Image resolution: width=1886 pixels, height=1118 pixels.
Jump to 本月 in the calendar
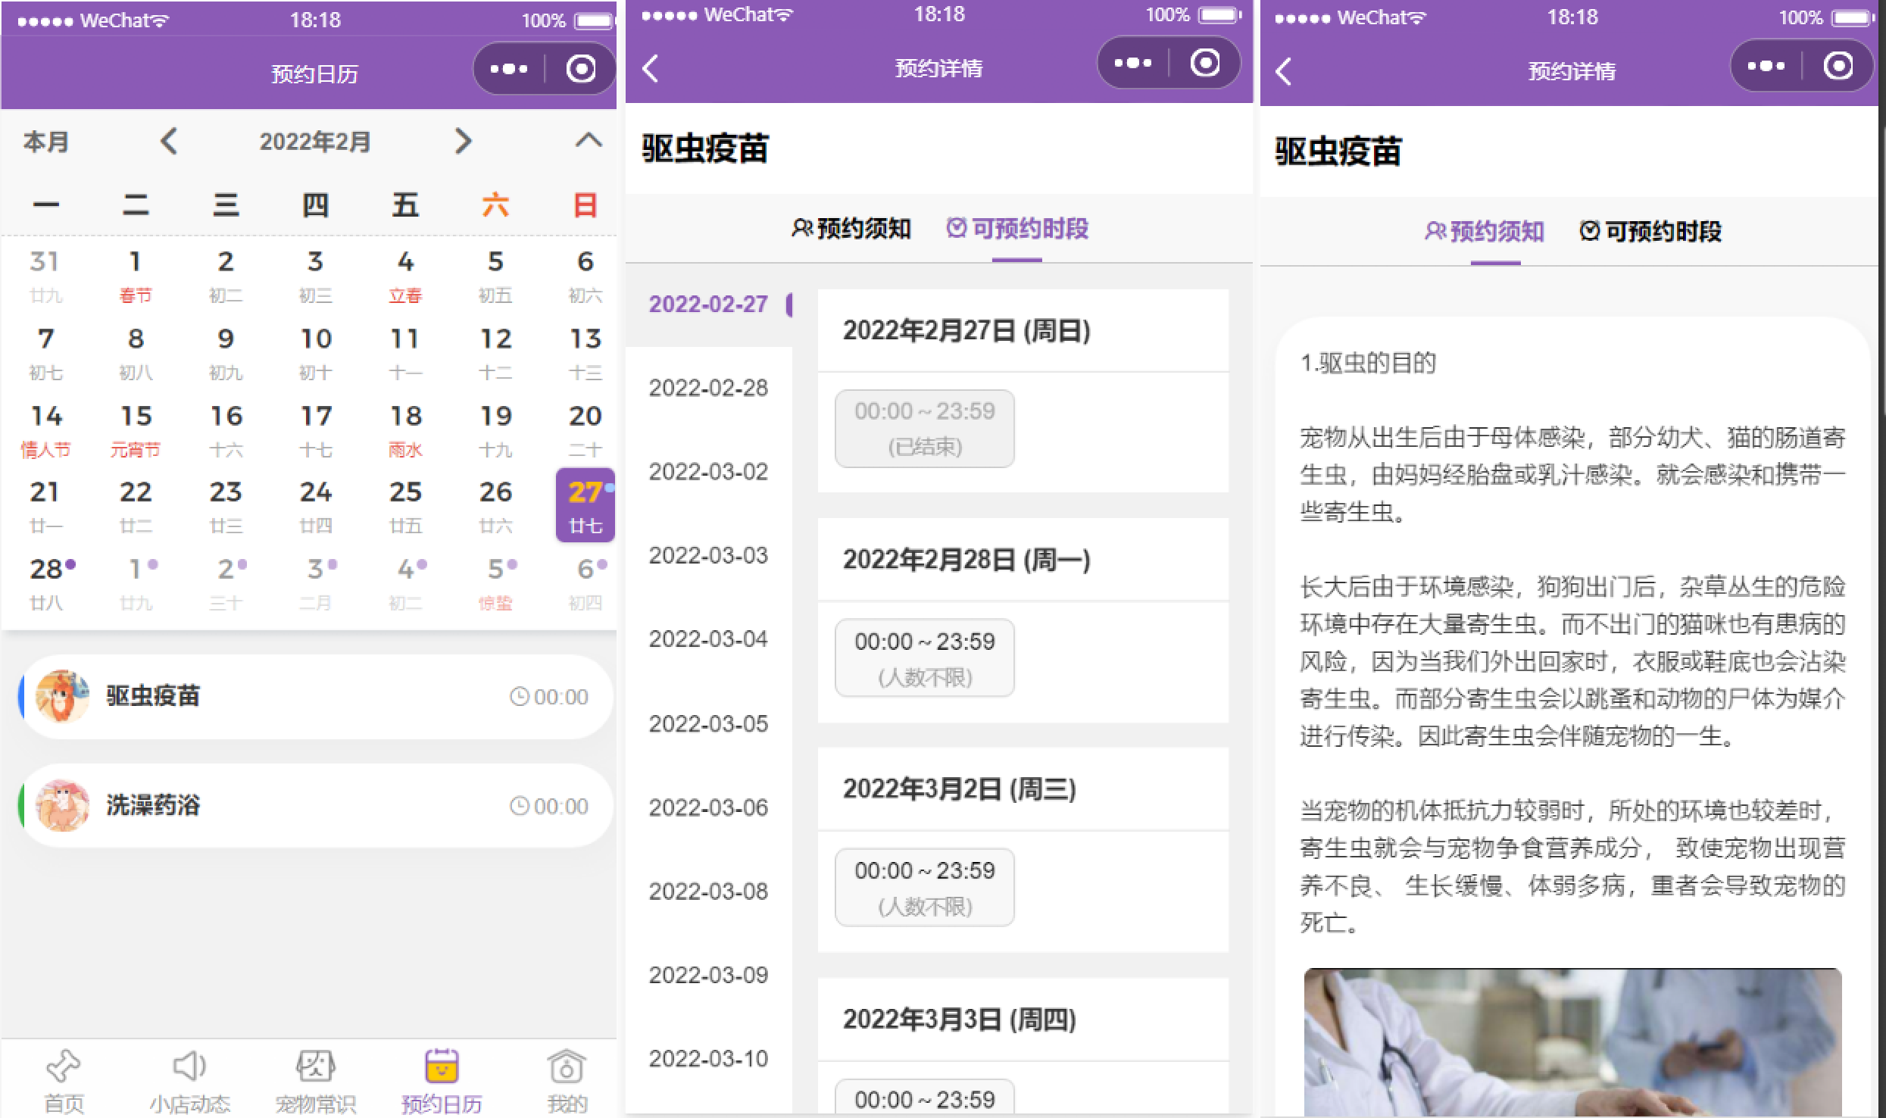[46, 142]
